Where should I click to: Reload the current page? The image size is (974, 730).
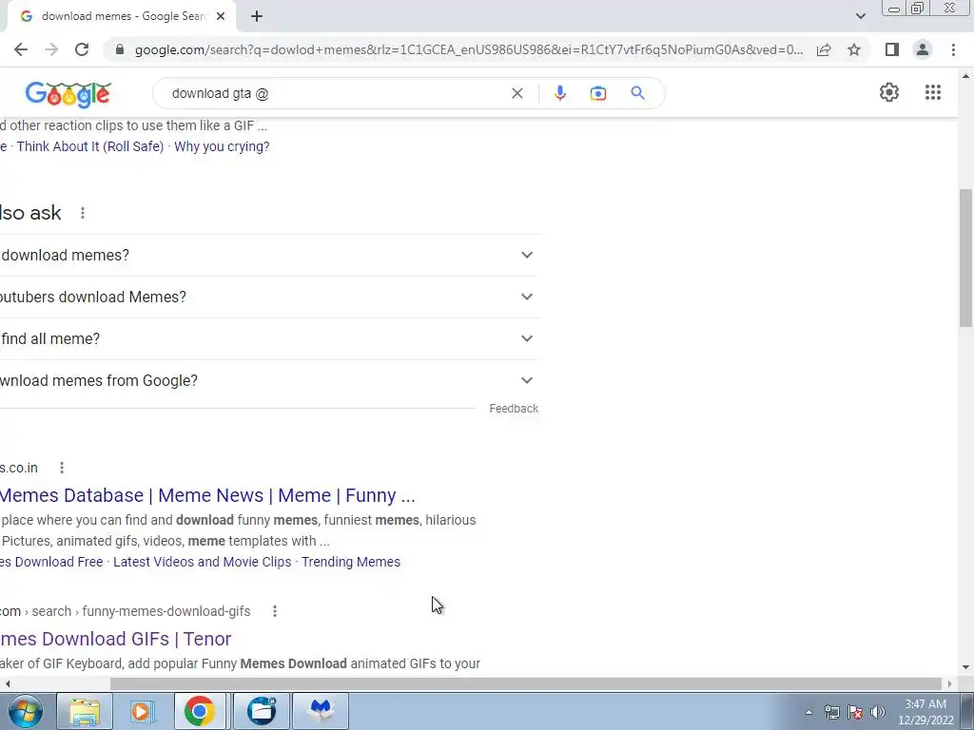[82, 49]
